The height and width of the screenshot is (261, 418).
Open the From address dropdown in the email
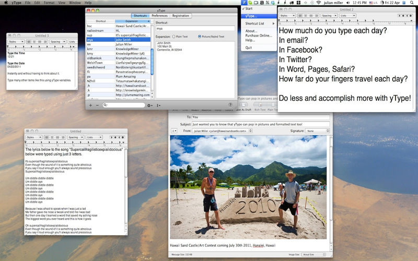(x=222, y=131)
